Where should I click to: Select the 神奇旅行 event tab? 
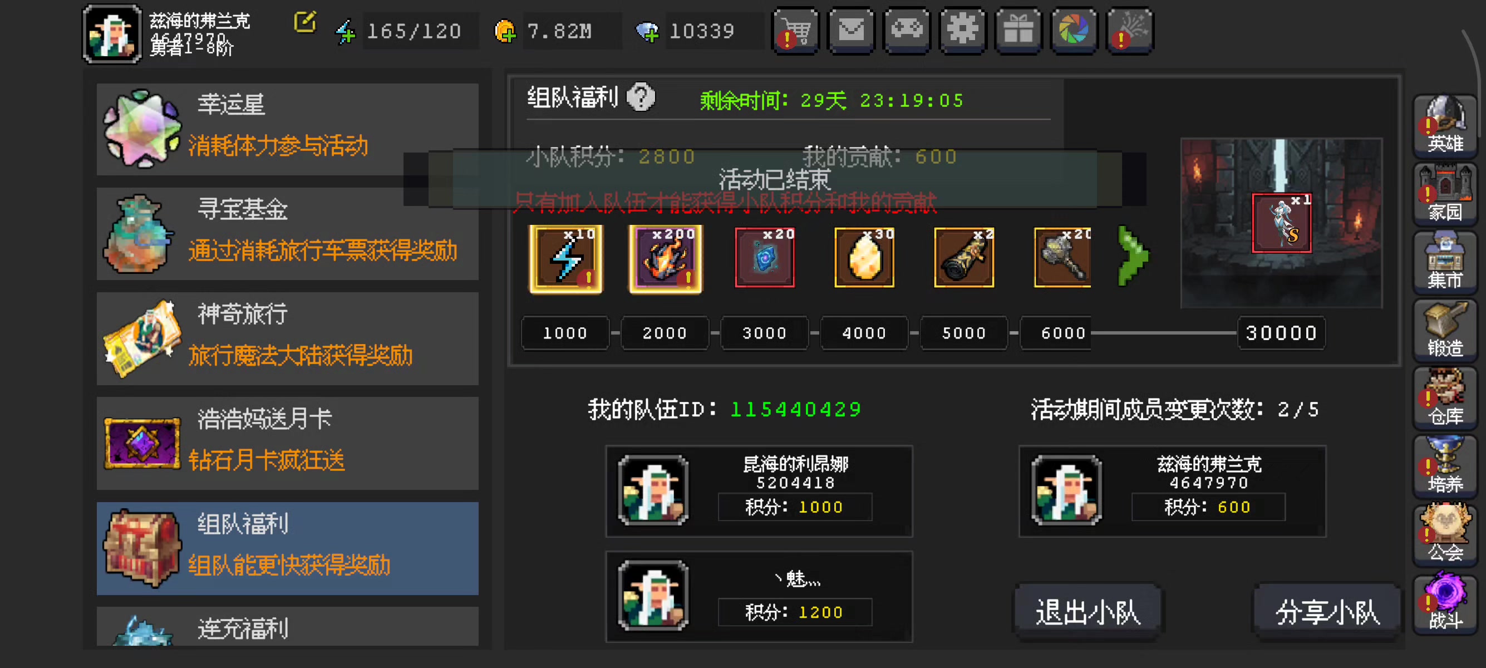[x=287, y=338]
